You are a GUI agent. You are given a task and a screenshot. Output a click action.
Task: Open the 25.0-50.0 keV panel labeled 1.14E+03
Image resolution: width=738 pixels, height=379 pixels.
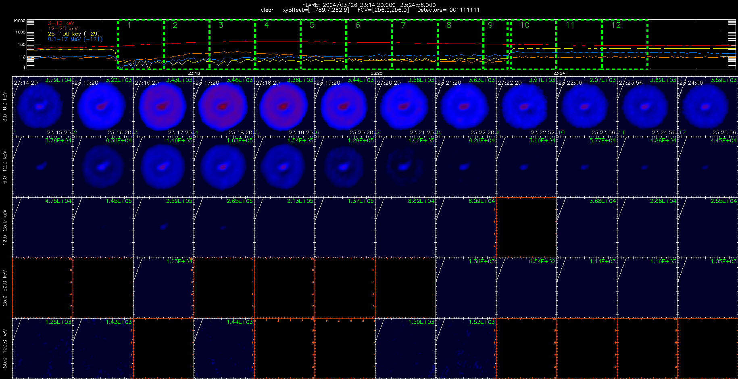[x=587, y=288]
